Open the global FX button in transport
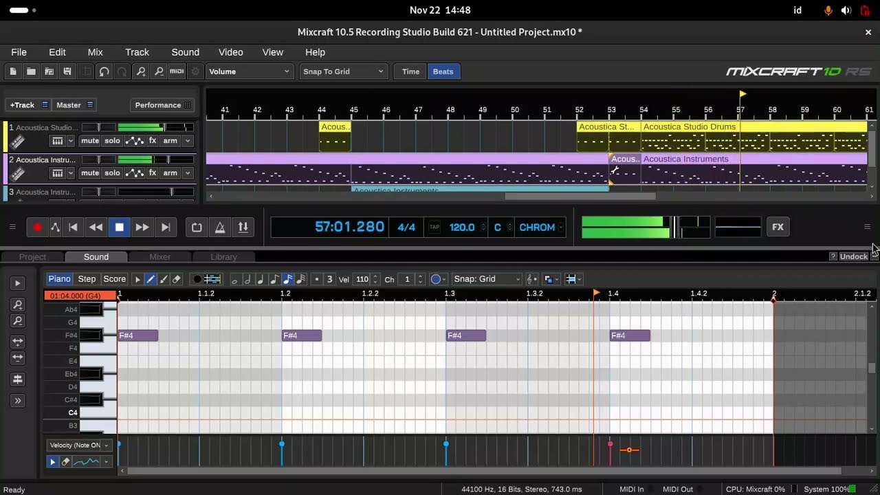The width and height of the screenshot is (880, 495). coord(778,227)
